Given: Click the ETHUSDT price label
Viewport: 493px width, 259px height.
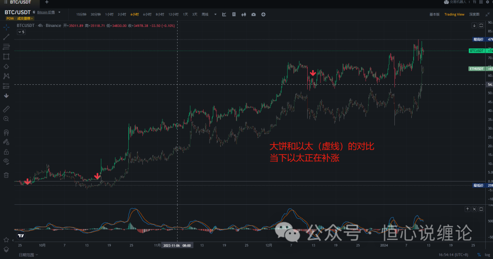Looking at the screenshot, I should point(477,69).
